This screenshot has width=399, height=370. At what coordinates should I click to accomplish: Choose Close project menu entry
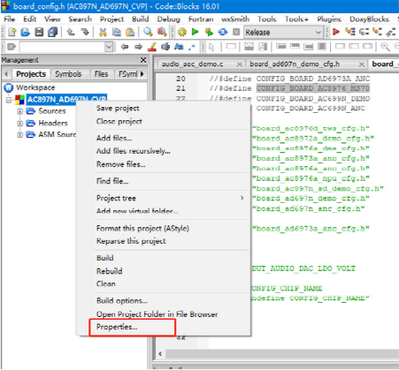(119, 121)
